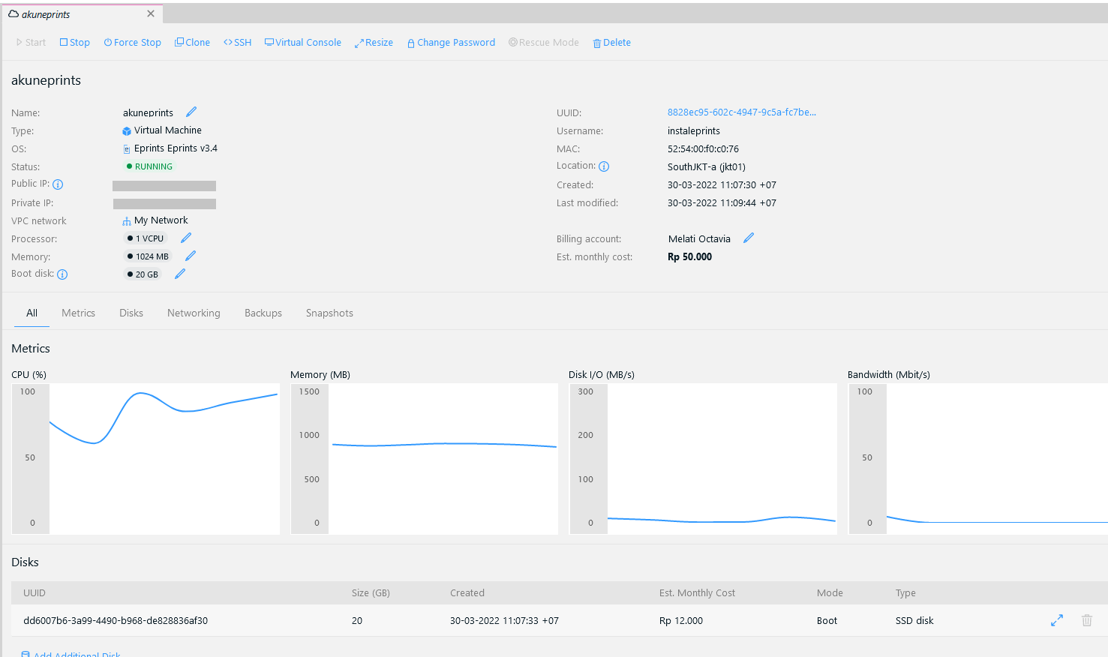This screenshot has height=657, width=1108.
Task: Switch to the Metrics tab
Action: (x=78, y=313)
